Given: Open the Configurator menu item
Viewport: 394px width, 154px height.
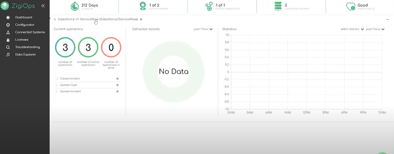Looking at the screenshot, I should pos(25,25).
